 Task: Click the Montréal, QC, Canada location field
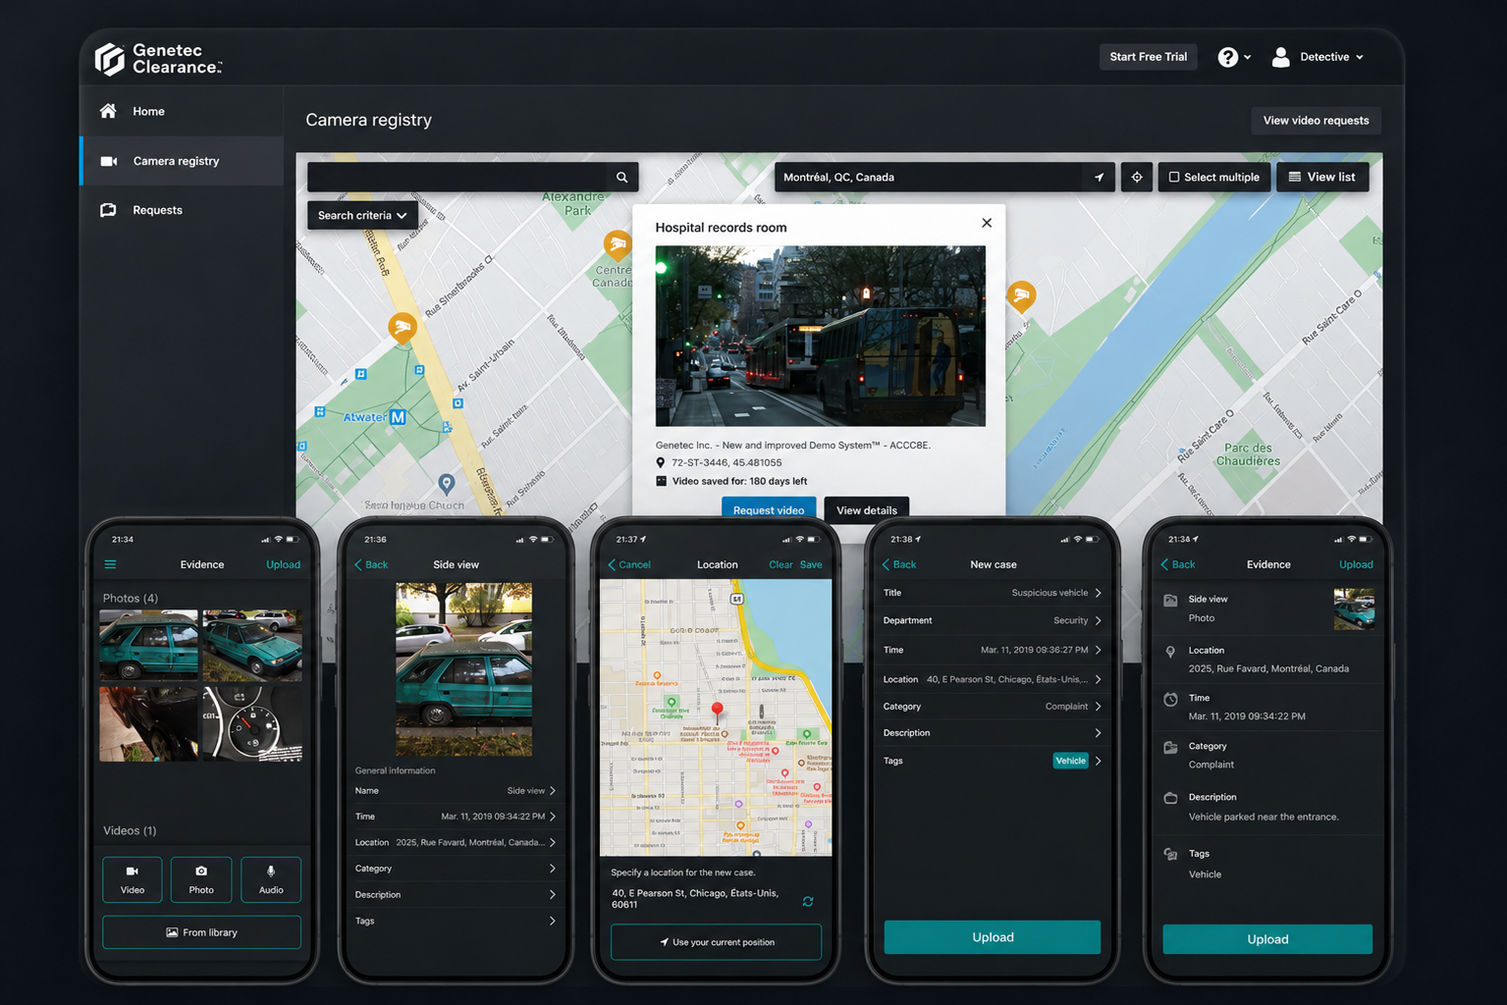click(929, 178)
